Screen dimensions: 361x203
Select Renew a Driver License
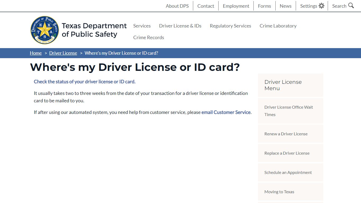[x=290, y=134]
